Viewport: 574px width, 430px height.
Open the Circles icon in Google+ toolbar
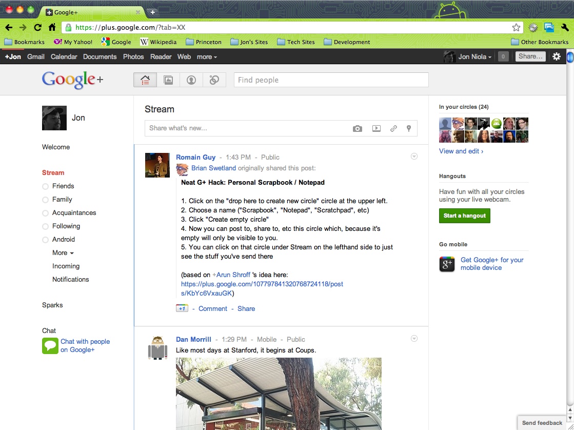point(214,80)
